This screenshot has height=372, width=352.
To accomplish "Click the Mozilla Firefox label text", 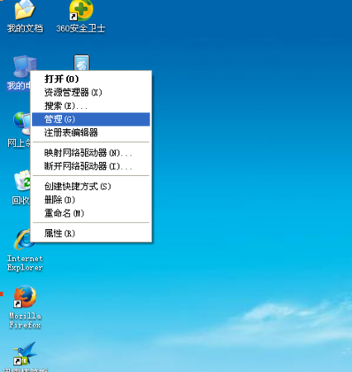I will (25, 320).
